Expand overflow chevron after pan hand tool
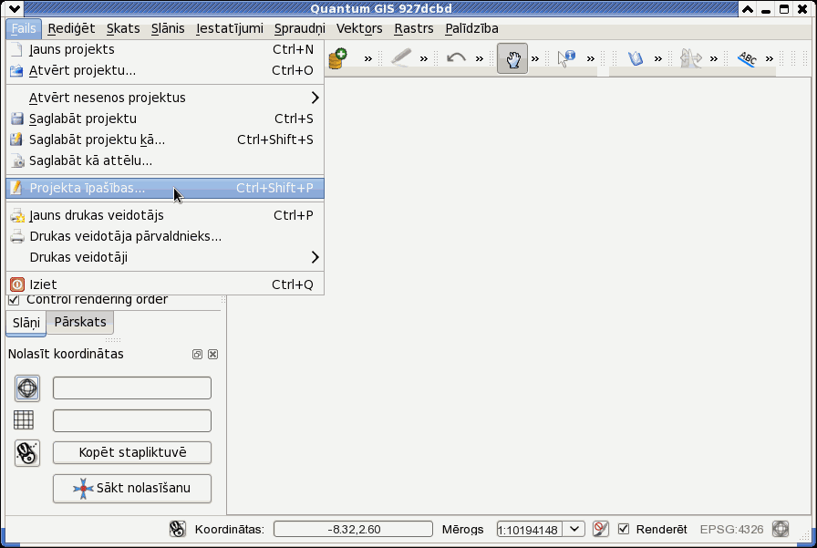 (535, 59)
